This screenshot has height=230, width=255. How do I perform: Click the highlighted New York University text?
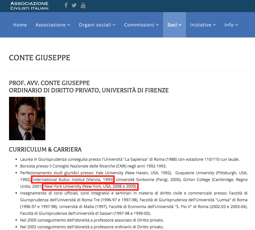[90, 186]
